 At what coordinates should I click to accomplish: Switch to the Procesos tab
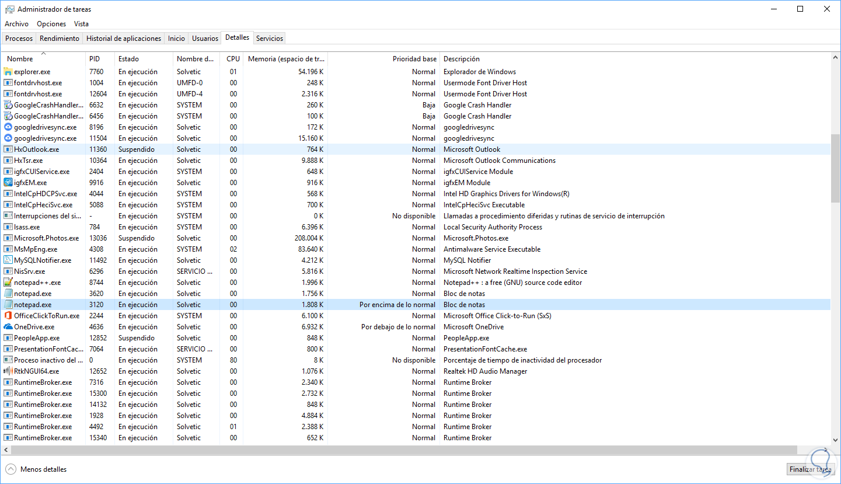[19, 39]
